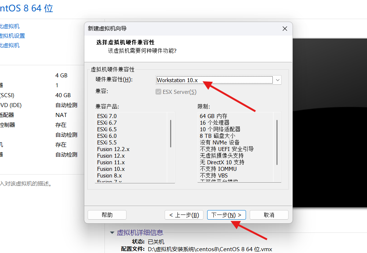Viewport: 367px width, 253px height.
Task: Click the 下一步(N) button
Action: (226, 215)
